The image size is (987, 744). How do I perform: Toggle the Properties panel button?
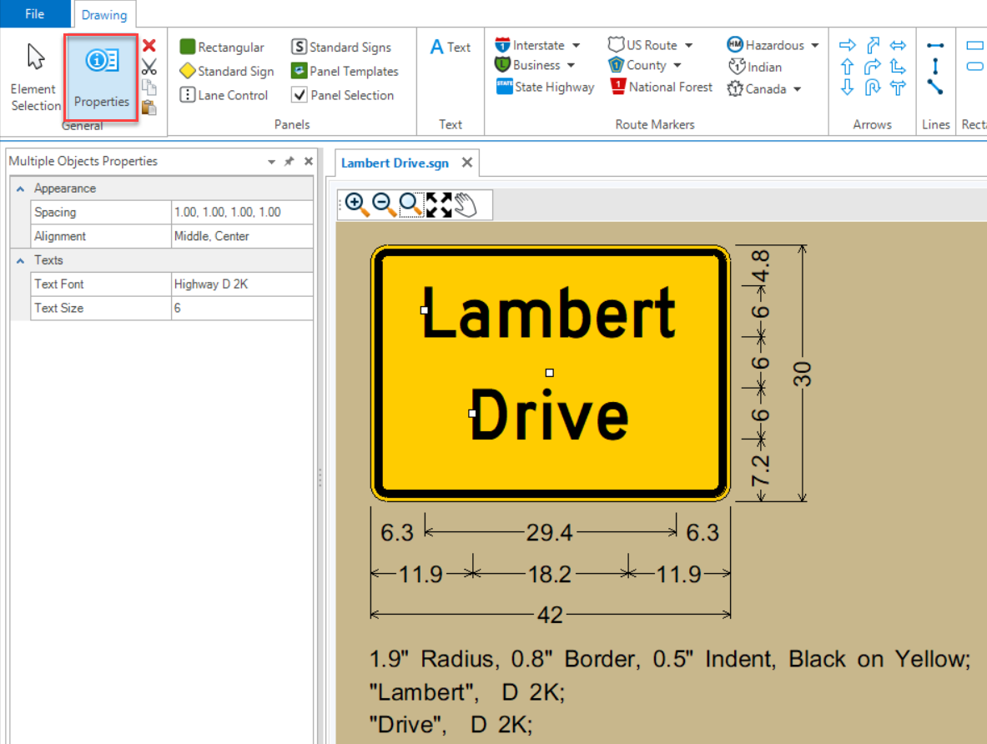(x=102, y=78)
